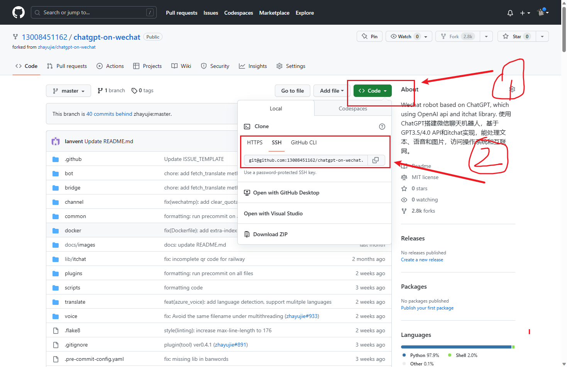Click Publish your first package
Image resolution: width=567 pixels, height=367 pixels.
[427, 308]
